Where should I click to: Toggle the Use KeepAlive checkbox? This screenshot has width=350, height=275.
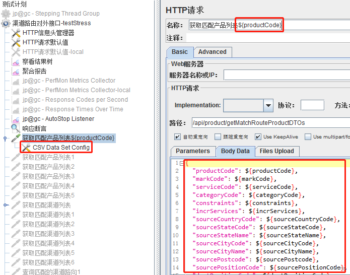coord(258,136)
